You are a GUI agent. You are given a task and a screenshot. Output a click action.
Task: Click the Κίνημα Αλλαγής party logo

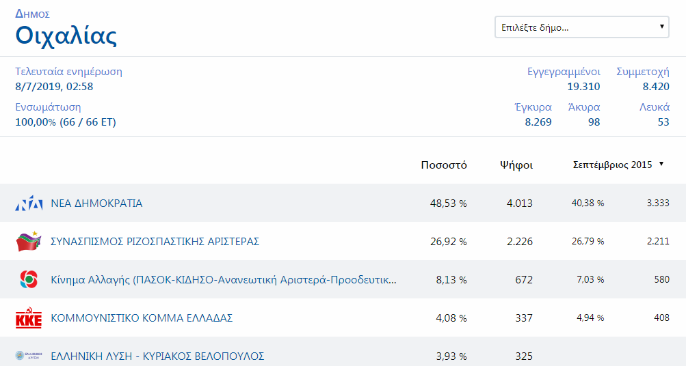click(x=29, y=279)
